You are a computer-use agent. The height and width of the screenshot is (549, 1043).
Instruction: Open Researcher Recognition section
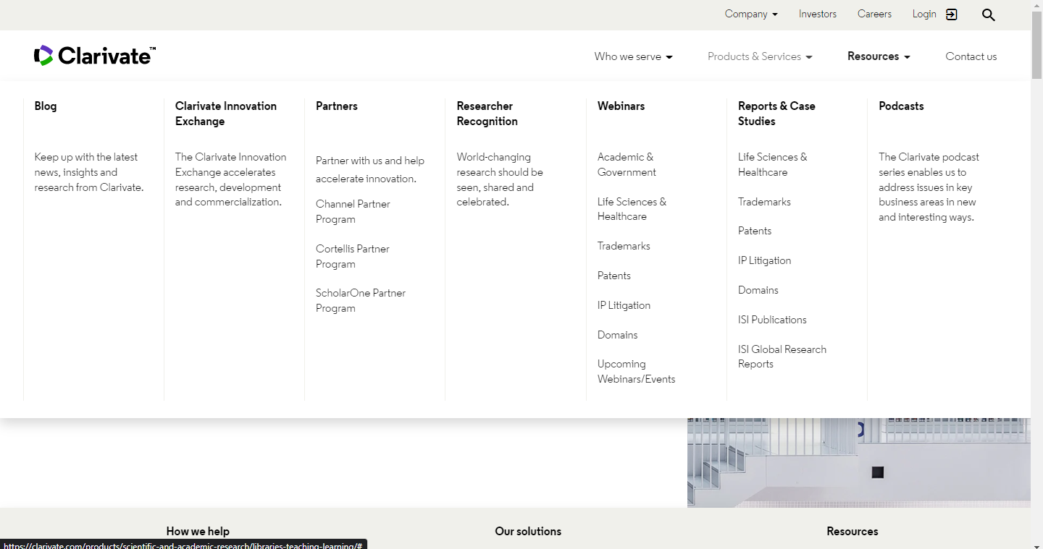pos(487,114)
